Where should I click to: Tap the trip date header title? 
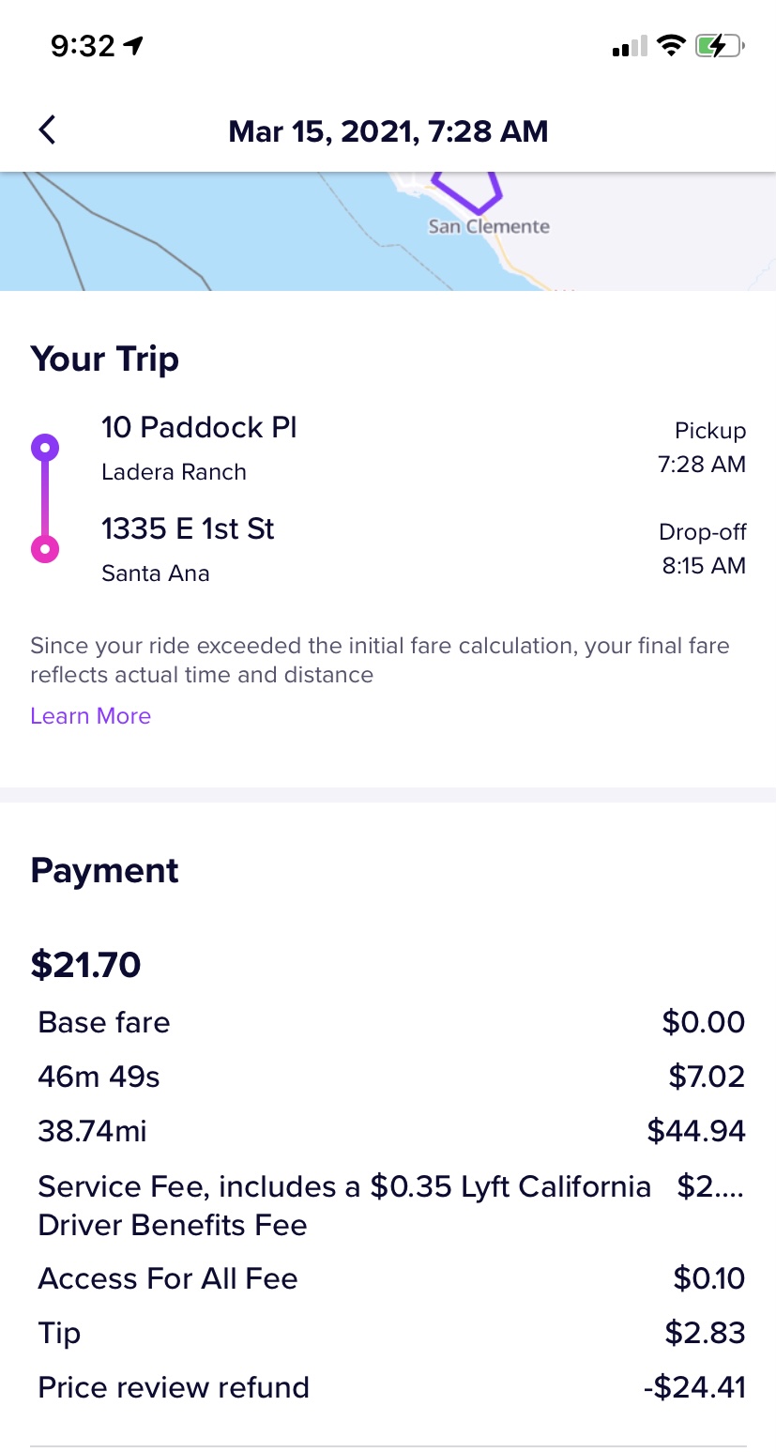(x=388, y=131)
